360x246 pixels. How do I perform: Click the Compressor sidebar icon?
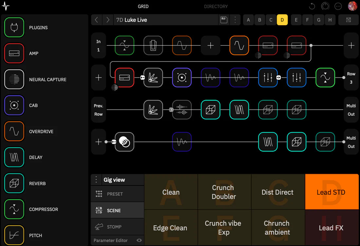pyautogui.click(x=14, y=209)
